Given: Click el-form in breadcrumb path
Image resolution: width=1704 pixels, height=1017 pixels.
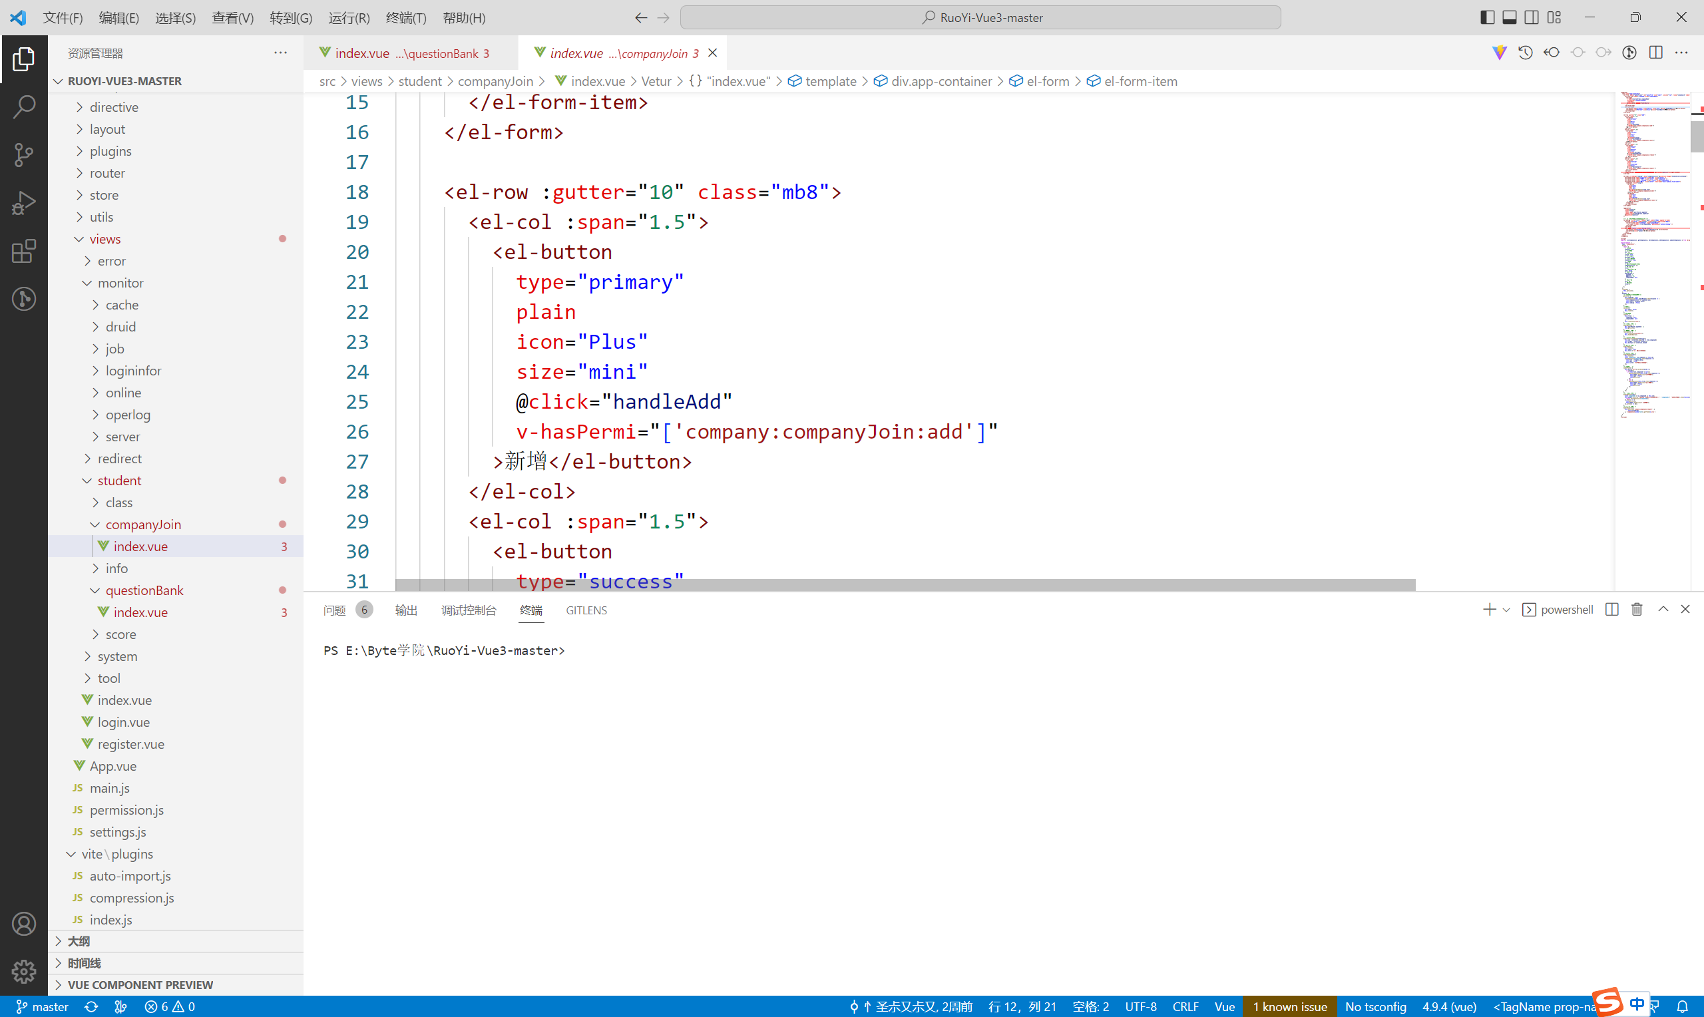Looking at the screenshot, I should pos(1047,81).
